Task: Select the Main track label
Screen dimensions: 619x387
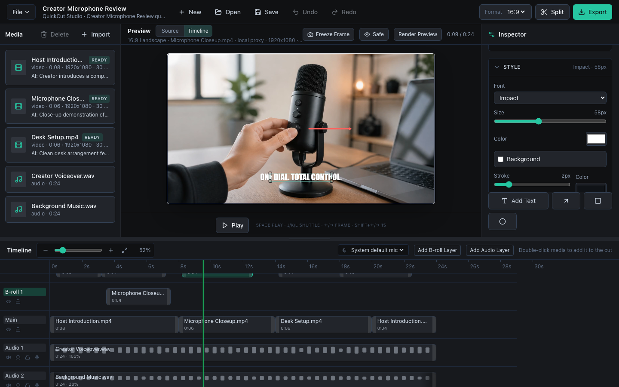Action: 25,320
